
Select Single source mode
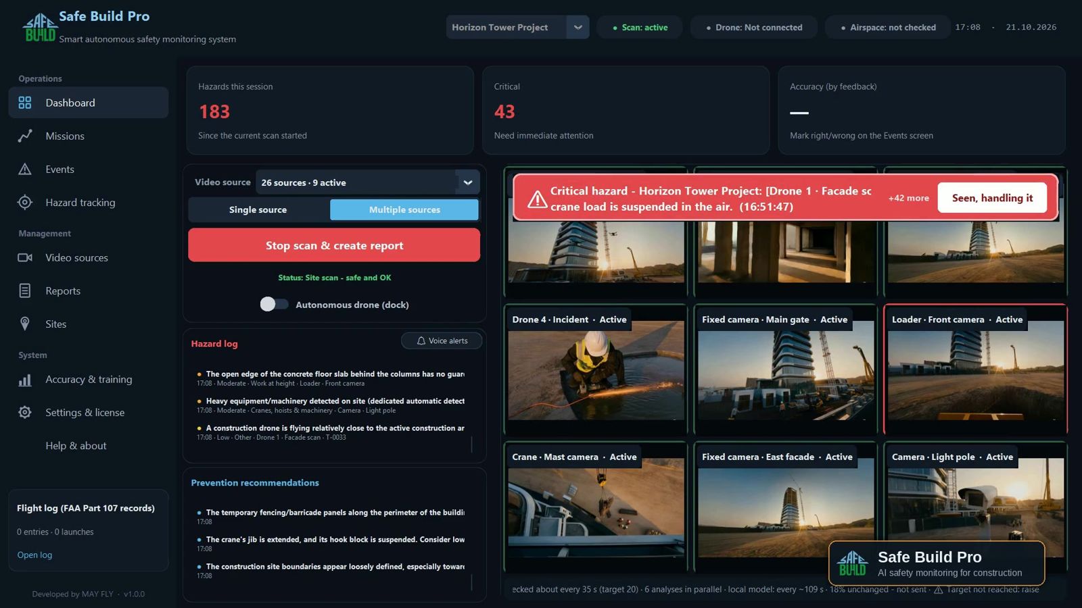258,209
